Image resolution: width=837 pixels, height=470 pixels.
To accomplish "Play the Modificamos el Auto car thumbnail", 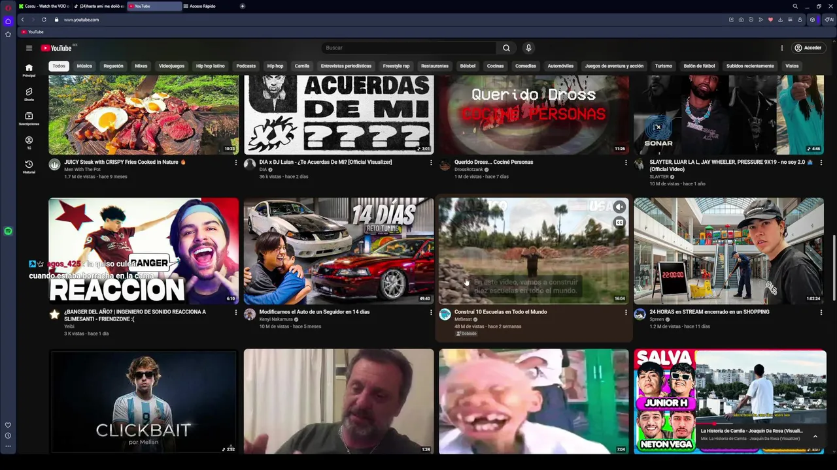I will [339, 251].
